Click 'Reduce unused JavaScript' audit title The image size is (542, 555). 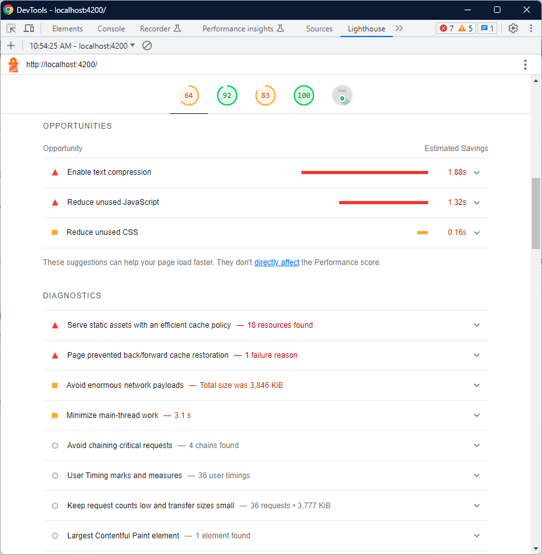pyautogui.click(x=113, y=202)
